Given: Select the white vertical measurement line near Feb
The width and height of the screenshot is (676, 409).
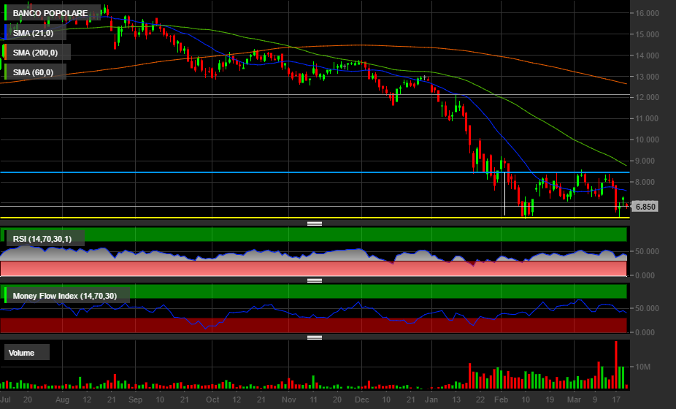Looking at the screenshot, I should tap(505, 194).
